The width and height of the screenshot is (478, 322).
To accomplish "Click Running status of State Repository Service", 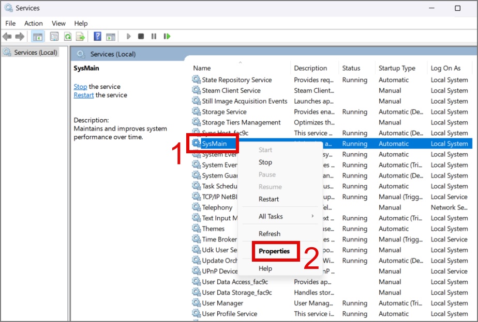I will 354,79.
